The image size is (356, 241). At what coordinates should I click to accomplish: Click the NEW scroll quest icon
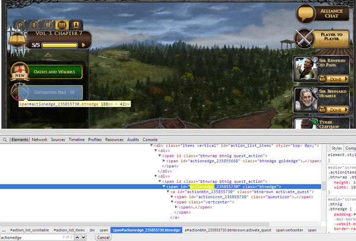tap(20, 72)
